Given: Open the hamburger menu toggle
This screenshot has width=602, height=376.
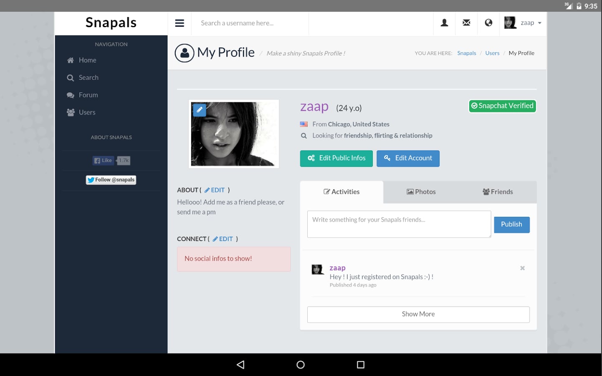Looking at the screenshot, I should pyautogui.click(x=180, y=23).
